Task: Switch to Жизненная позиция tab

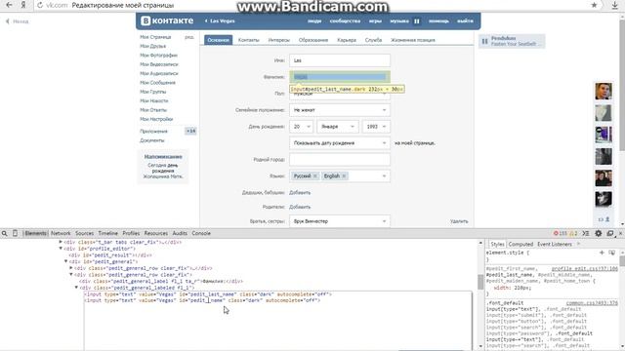Action: 413,40
